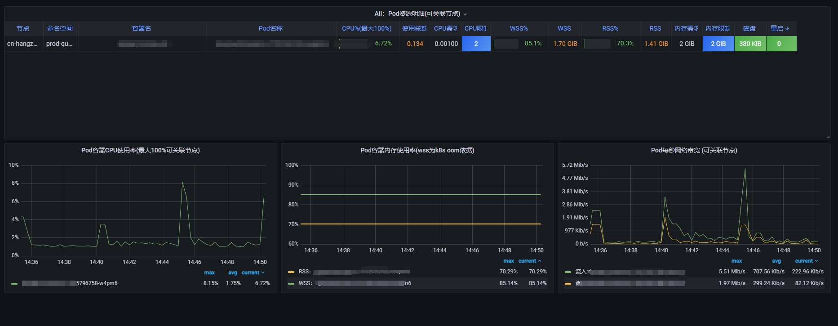Click the green 380 KiB disk cell

pyautogui.click(x=750, y=44)
